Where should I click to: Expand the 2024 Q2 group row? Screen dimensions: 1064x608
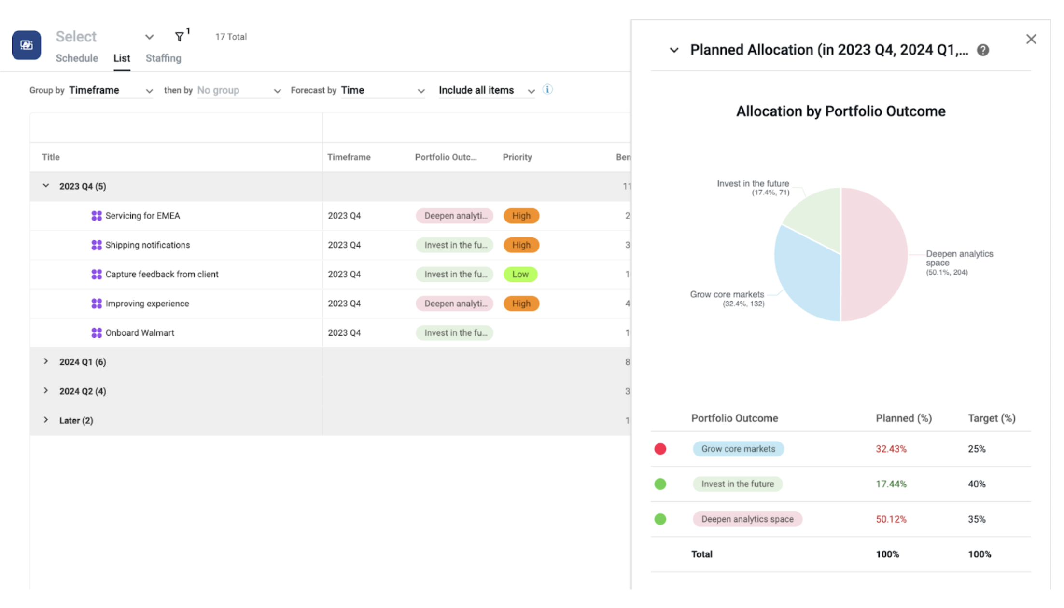coord(47,391)
